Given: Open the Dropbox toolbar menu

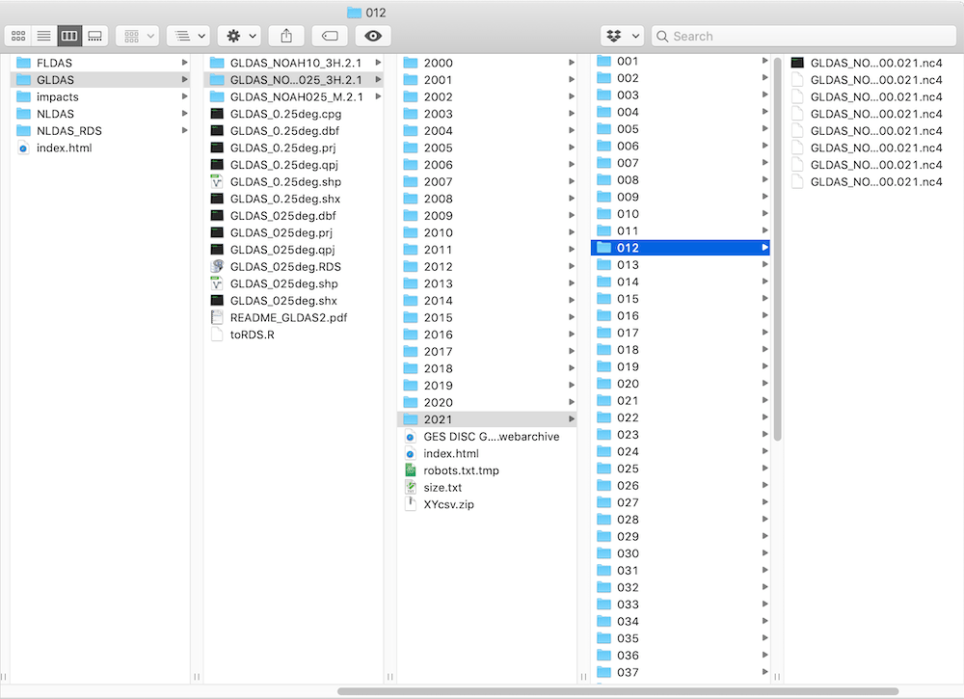Looking at the screenshot, I should [622, 36].
